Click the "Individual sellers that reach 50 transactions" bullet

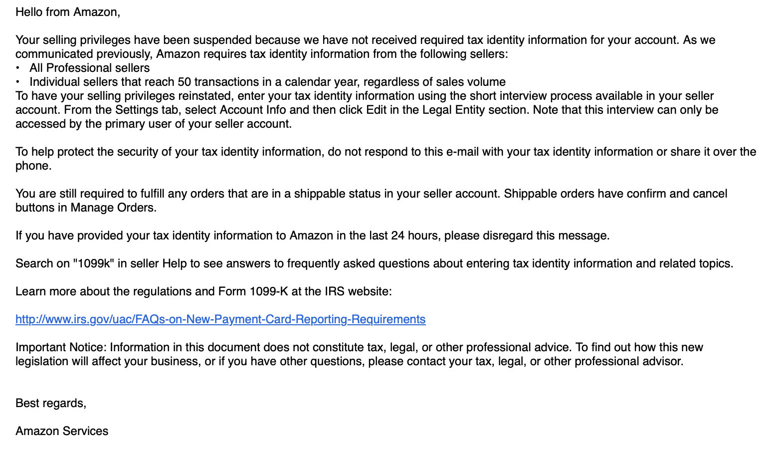coord(267,82)
